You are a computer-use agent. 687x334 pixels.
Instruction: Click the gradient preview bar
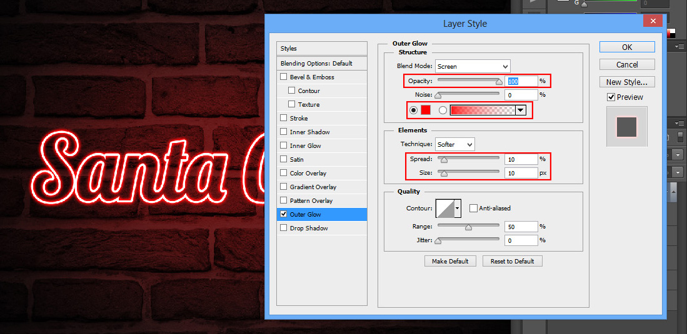[x=482, y=111]
